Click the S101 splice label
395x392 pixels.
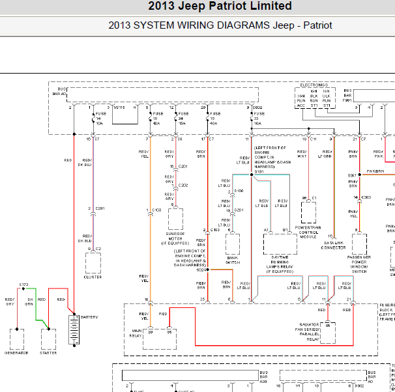tap(259, 172)
